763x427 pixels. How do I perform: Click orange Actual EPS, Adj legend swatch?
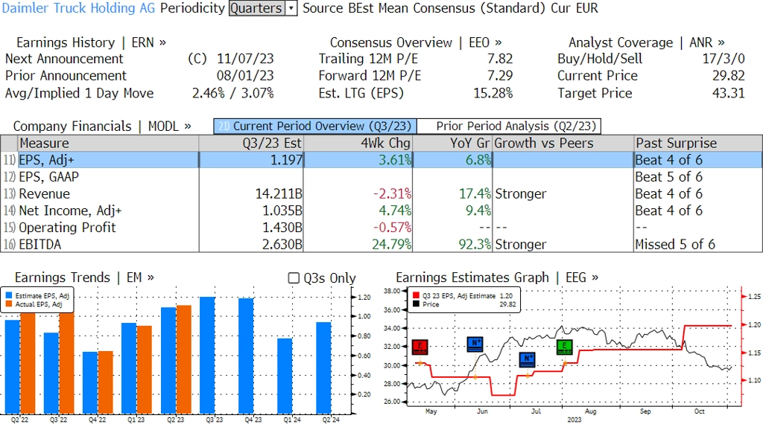(x=9, y=304)
